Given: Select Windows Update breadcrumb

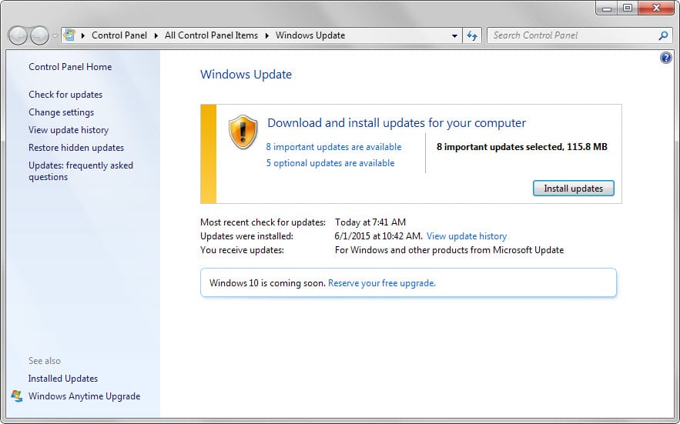Looking at the screenshot, I should (310, 35).
